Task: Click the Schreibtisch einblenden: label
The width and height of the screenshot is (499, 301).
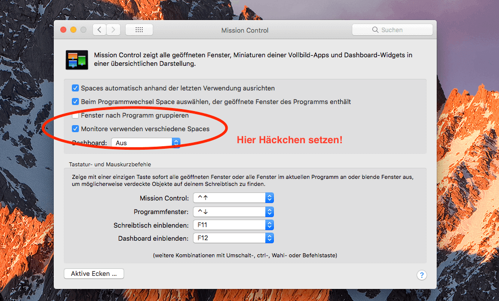Action: 151,225
